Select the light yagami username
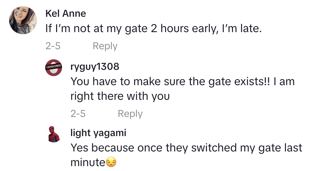 (98, 133)
